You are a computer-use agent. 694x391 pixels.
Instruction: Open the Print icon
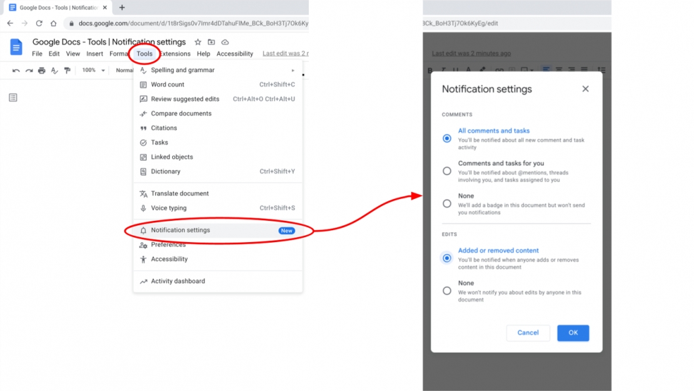42,70
